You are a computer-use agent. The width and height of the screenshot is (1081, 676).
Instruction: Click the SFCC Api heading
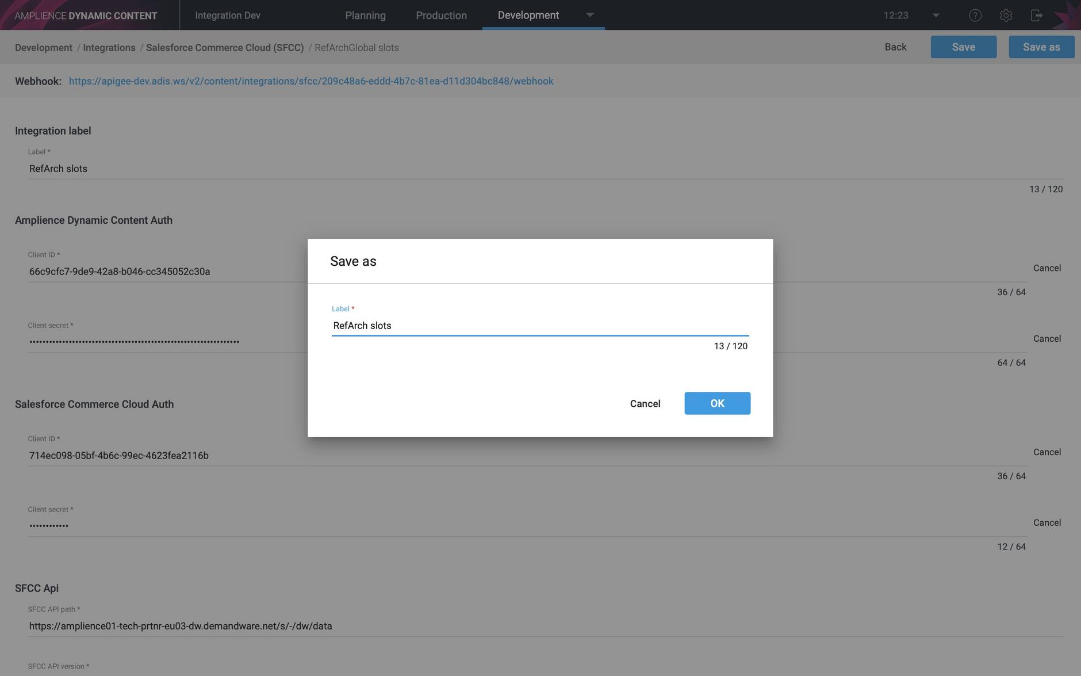pos(37,589)
